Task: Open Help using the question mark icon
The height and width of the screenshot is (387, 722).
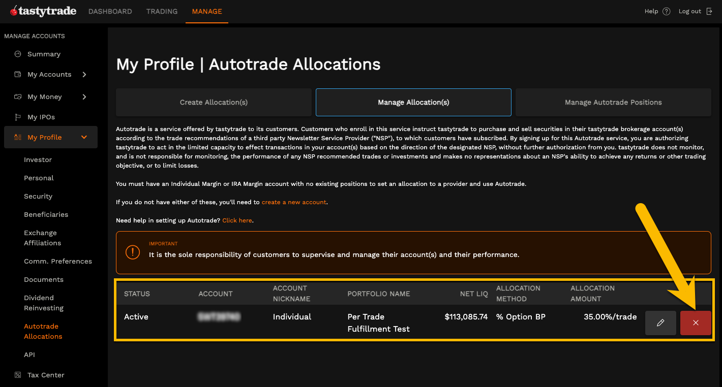Action: (x=667, y=11)
